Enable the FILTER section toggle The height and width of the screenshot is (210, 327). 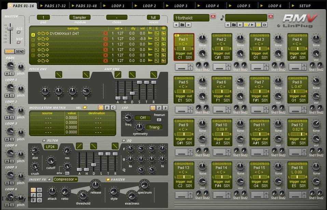click(44, 141)
